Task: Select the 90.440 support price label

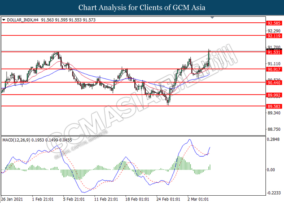Action: point(273,83)
